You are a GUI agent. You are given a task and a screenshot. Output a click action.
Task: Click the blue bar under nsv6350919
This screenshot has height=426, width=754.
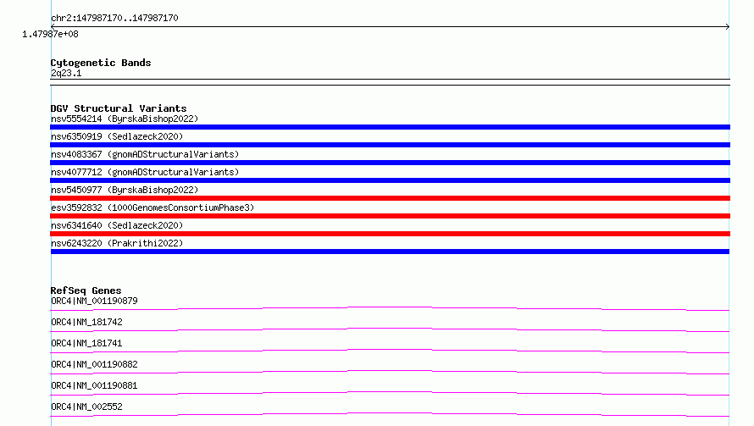click(390, 145)
